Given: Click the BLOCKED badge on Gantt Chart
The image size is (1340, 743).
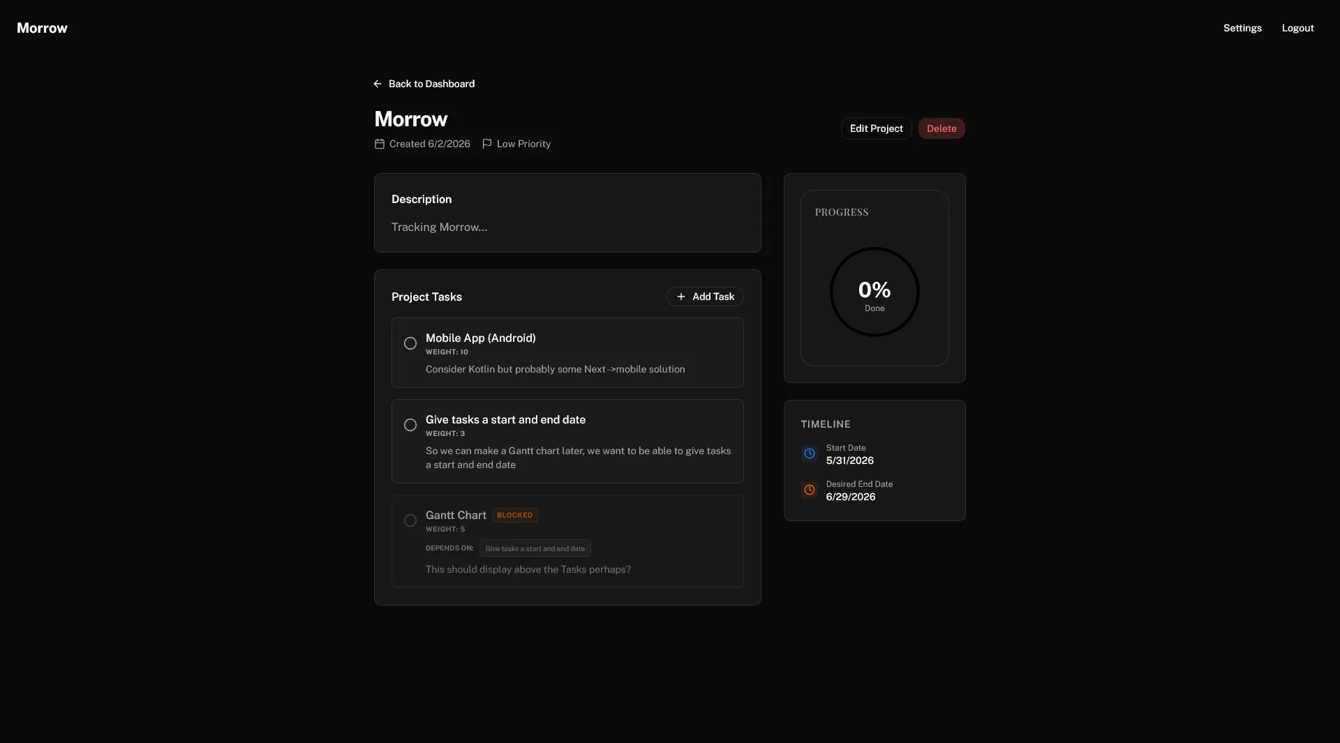Looking at the screenshot, I should 515,516.
